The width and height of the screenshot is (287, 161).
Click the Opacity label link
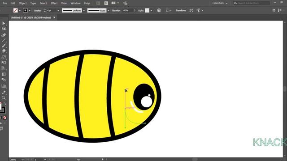coord(116,10)
